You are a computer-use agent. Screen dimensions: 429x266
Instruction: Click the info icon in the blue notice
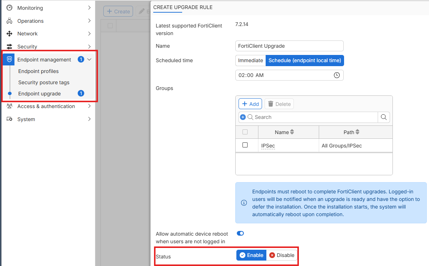click(244, 203)
